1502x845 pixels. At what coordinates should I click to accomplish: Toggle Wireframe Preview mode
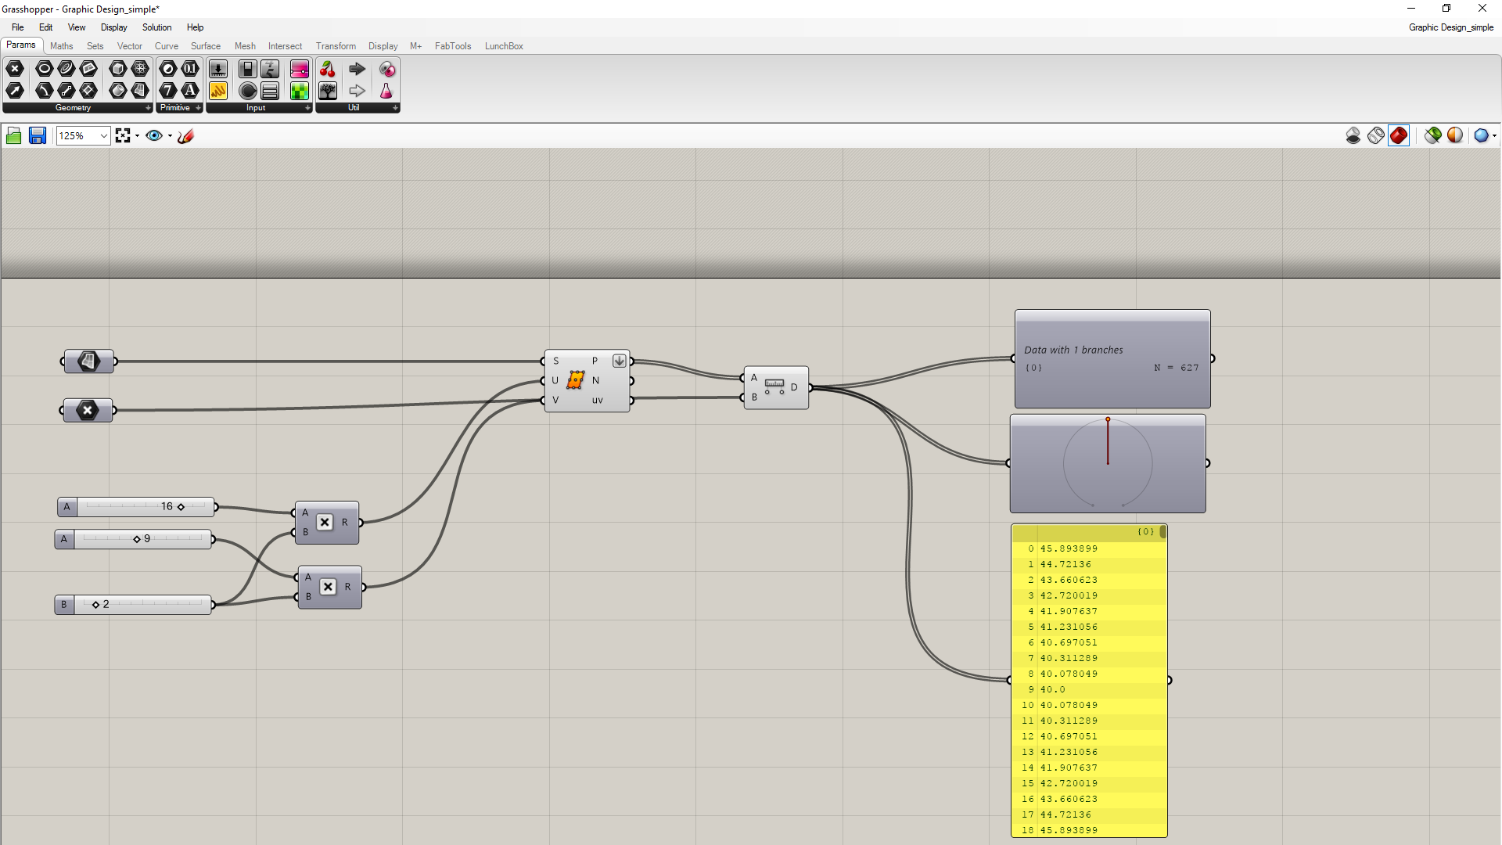[1376, 135]
